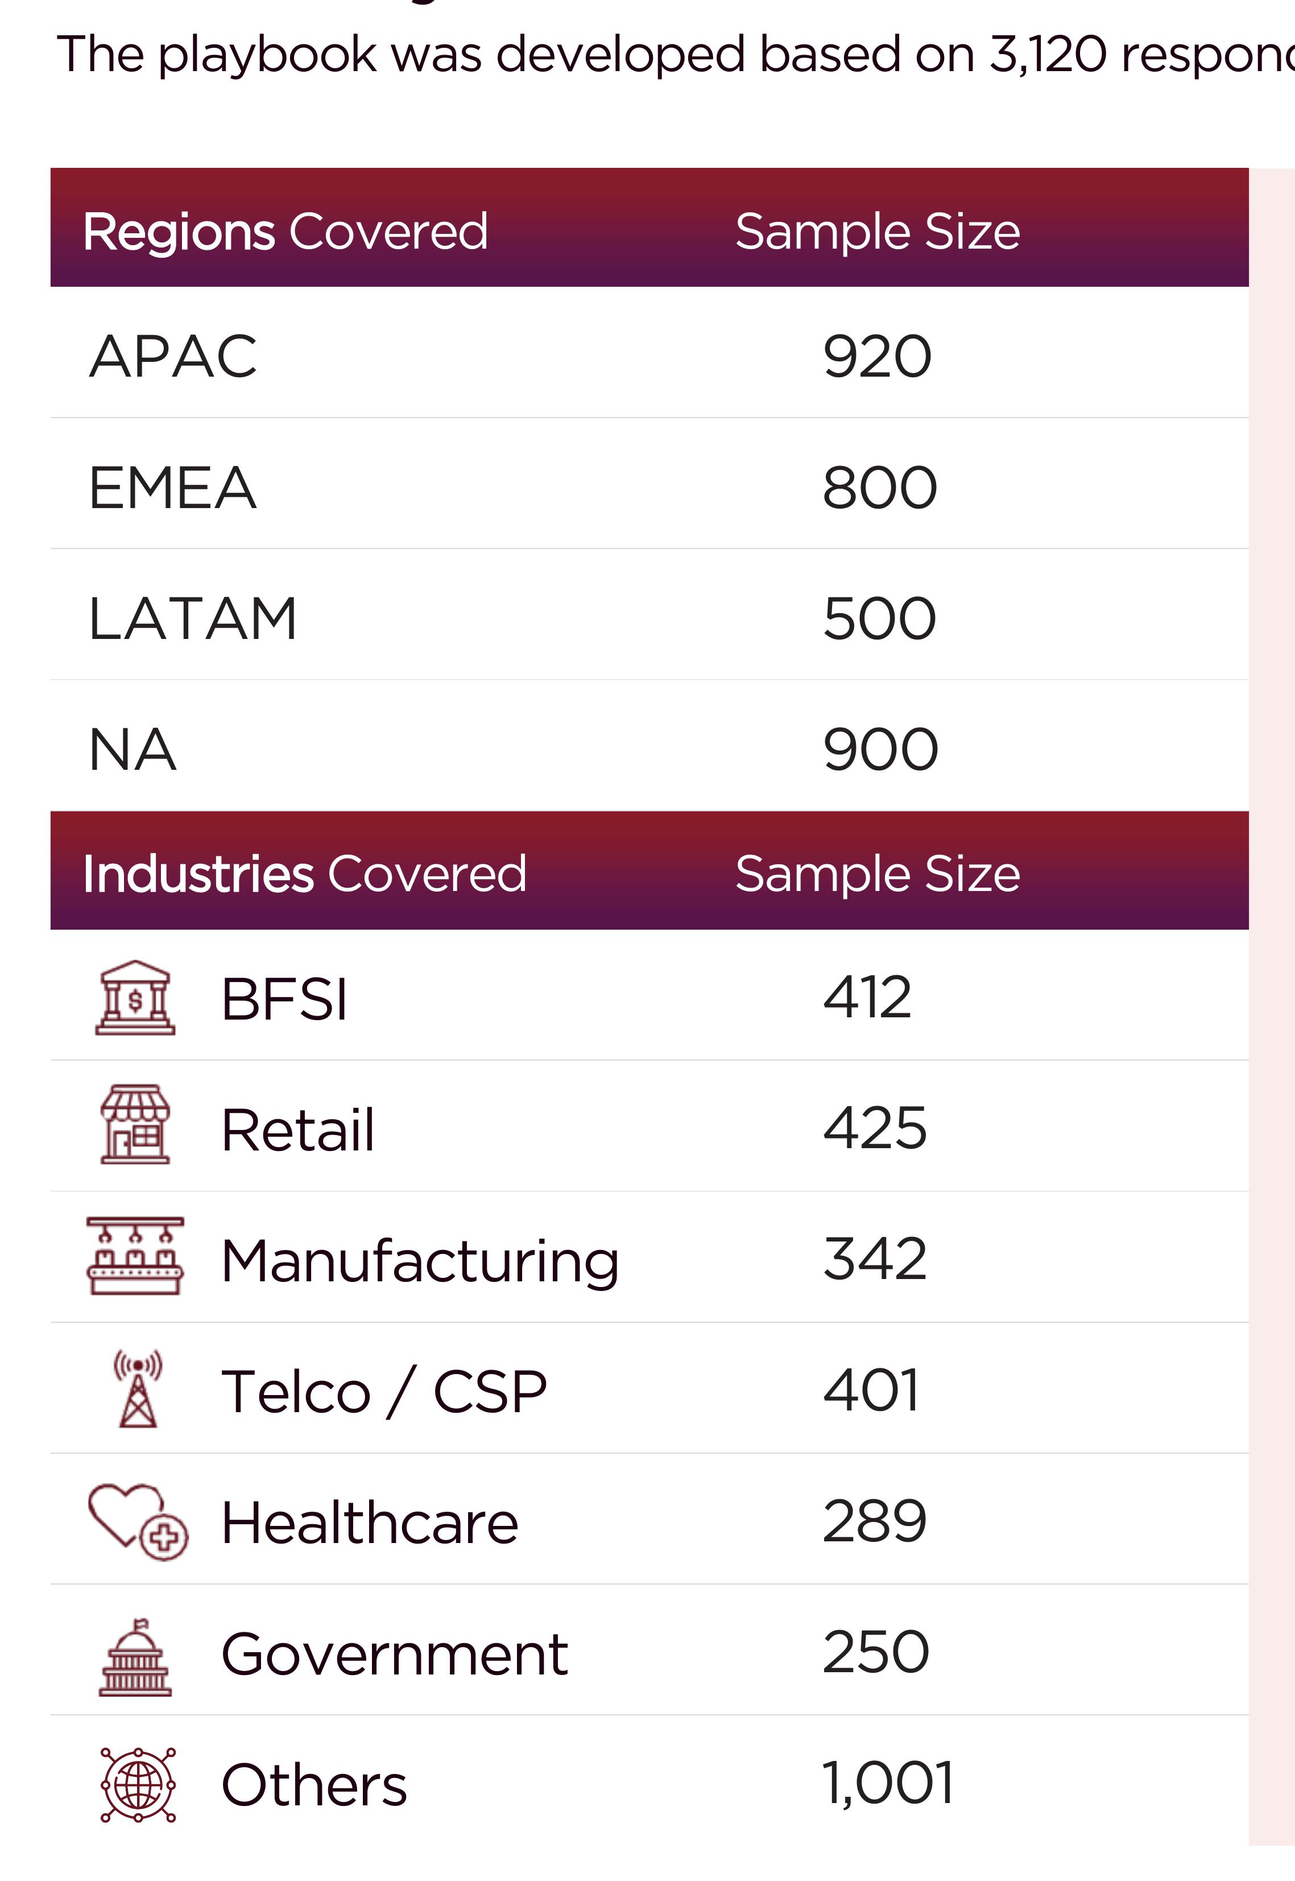Viewport: 1295px width, 1881px height.
Task: Click the Others value 1,001
Action: click(888, 1784)
